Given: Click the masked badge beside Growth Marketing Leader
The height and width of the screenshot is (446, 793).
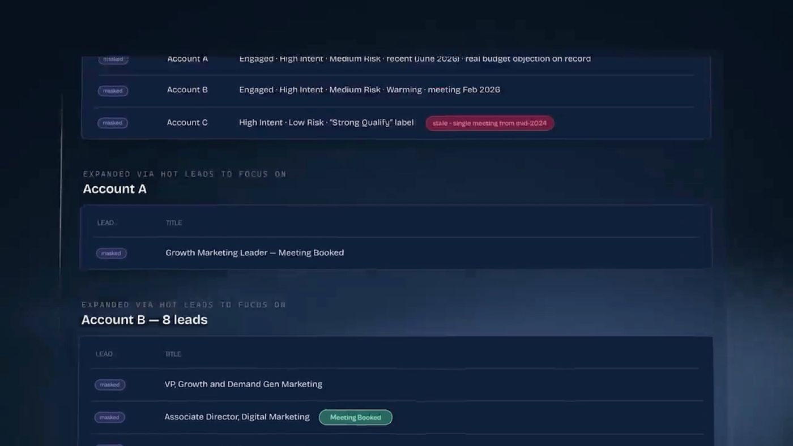Looking at the screenshot, I should tap(111, 254).
